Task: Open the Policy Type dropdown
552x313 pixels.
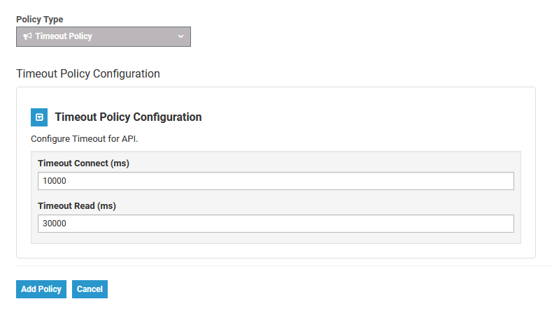Action: click(104, 36)
